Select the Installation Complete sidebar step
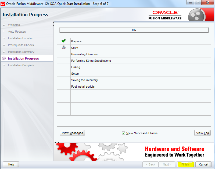Viewport: 215px width, 169px height. coord(21,65)
